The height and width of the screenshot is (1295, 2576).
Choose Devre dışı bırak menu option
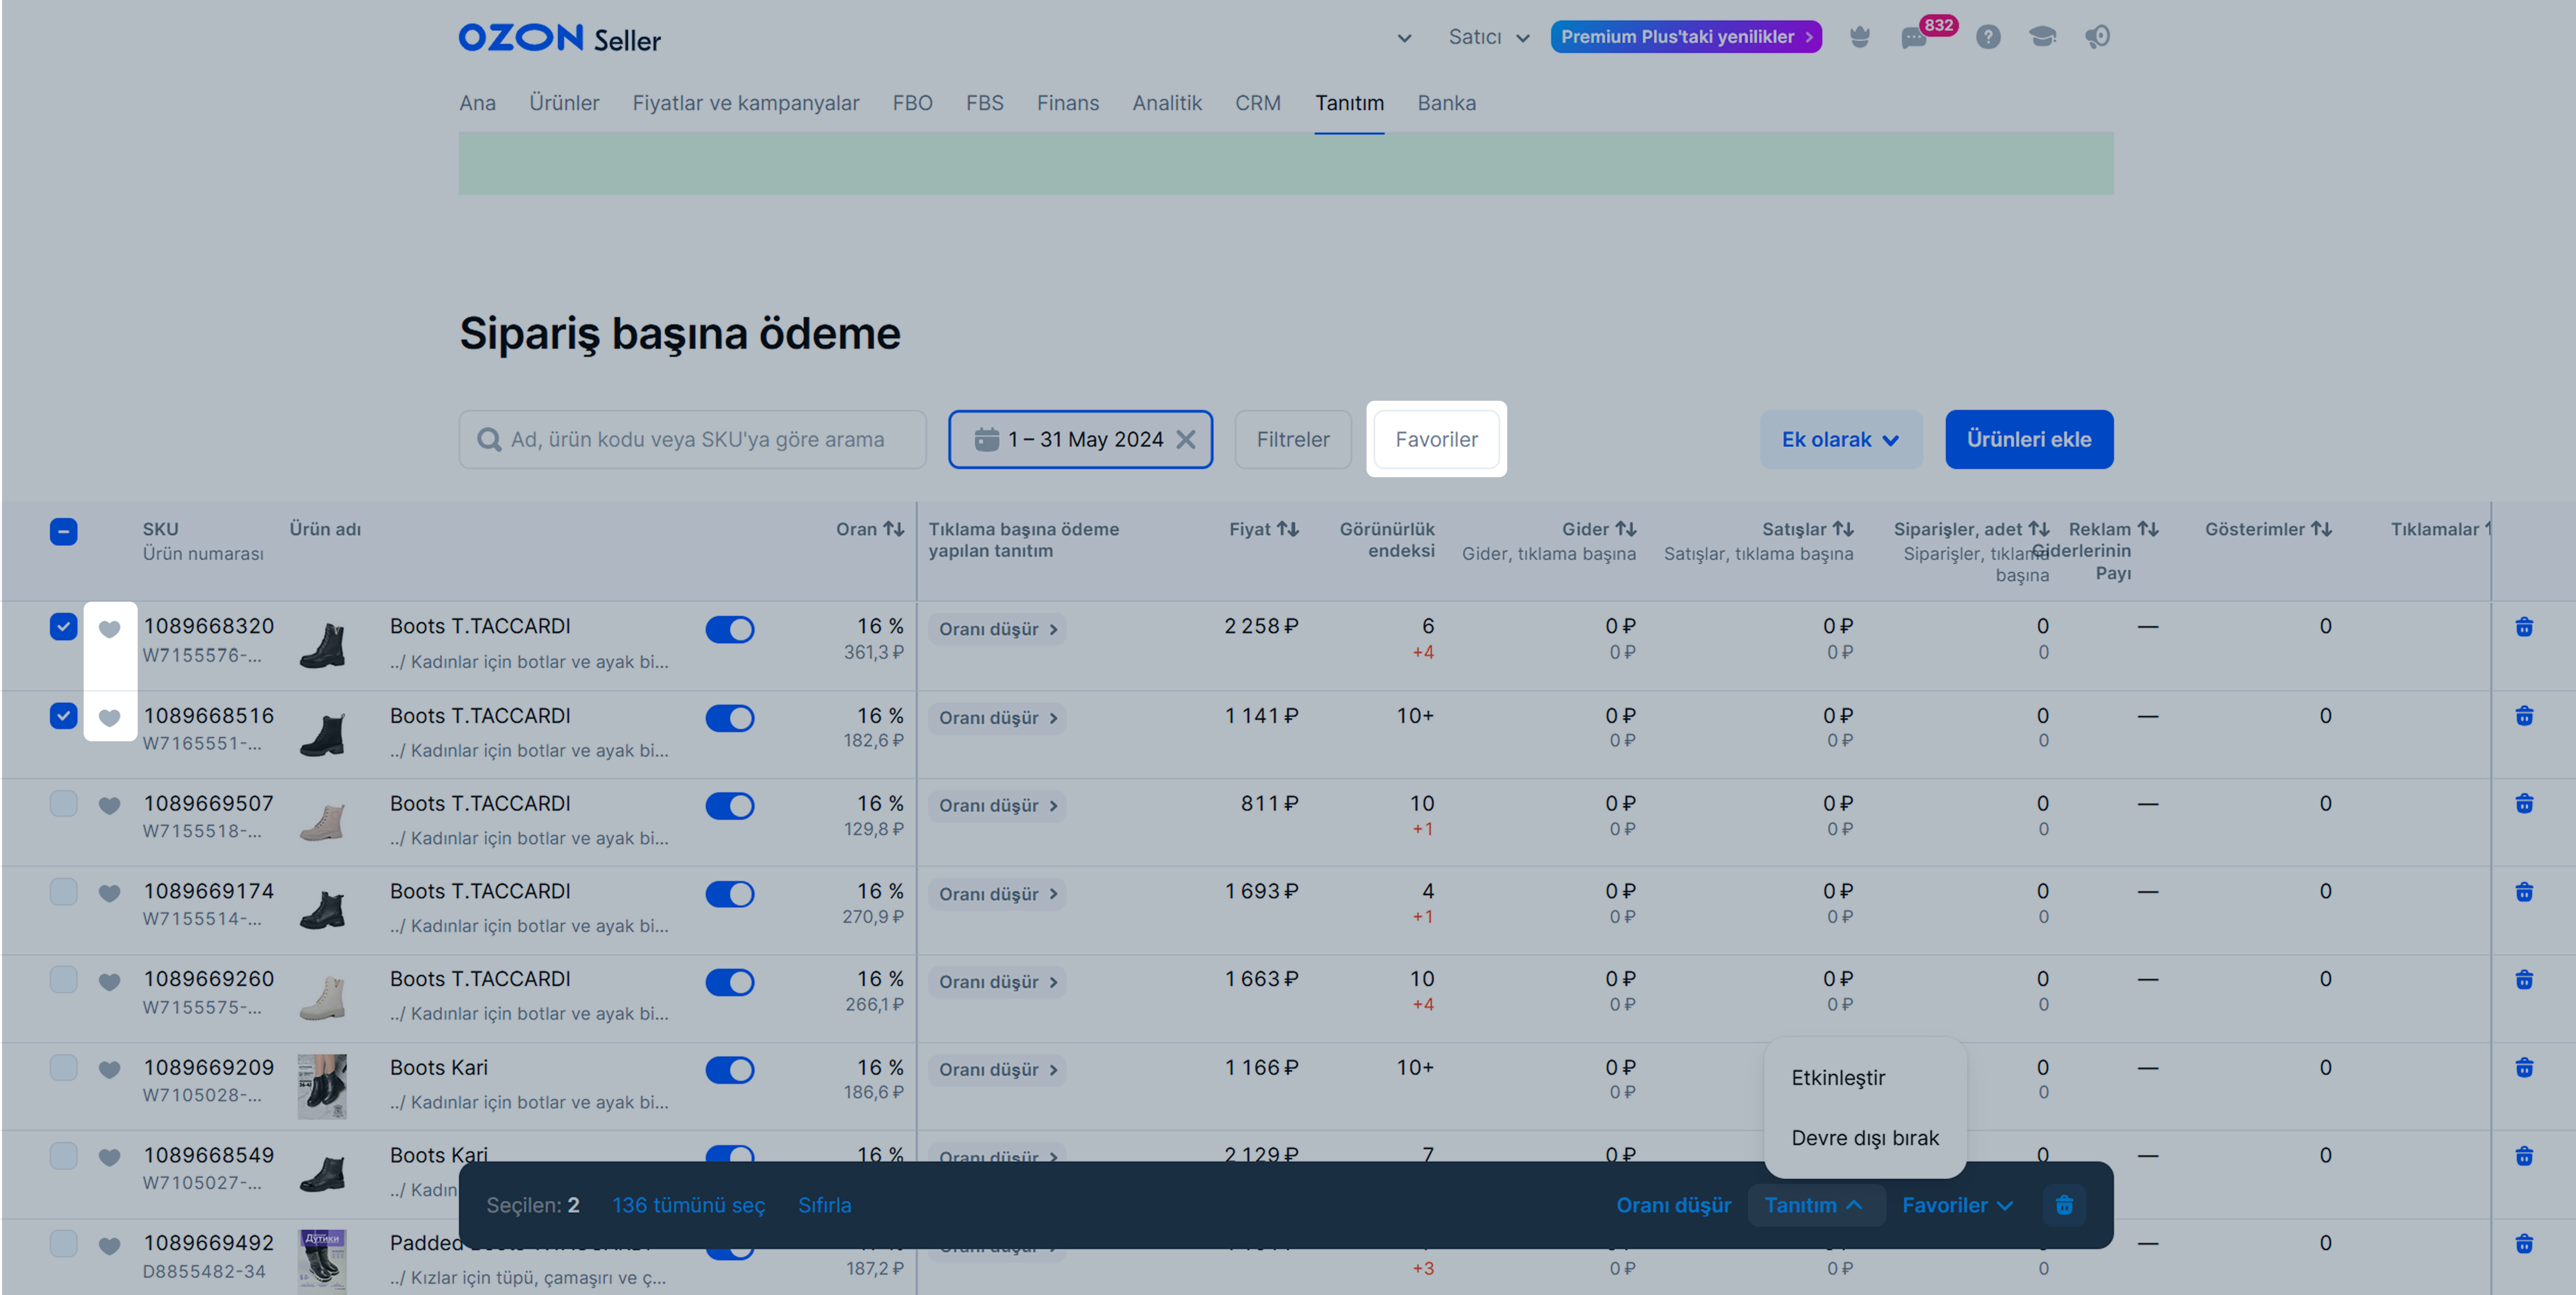[x=1865, y=1138]
